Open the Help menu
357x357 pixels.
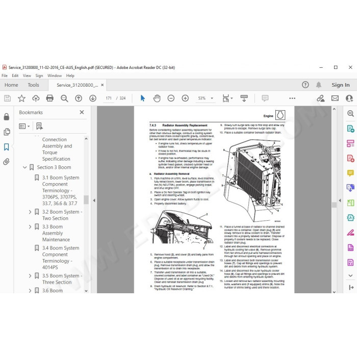pos(70,75)
